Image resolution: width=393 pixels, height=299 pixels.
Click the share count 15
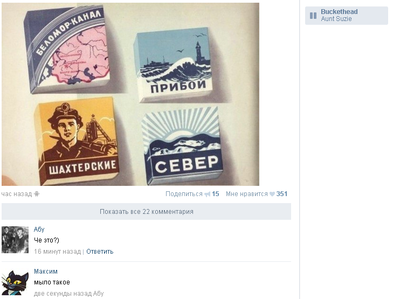216,194
